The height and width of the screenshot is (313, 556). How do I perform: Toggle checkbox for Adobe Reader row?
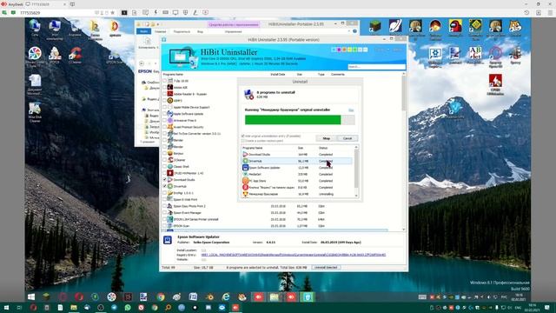[x=165, y=94]
